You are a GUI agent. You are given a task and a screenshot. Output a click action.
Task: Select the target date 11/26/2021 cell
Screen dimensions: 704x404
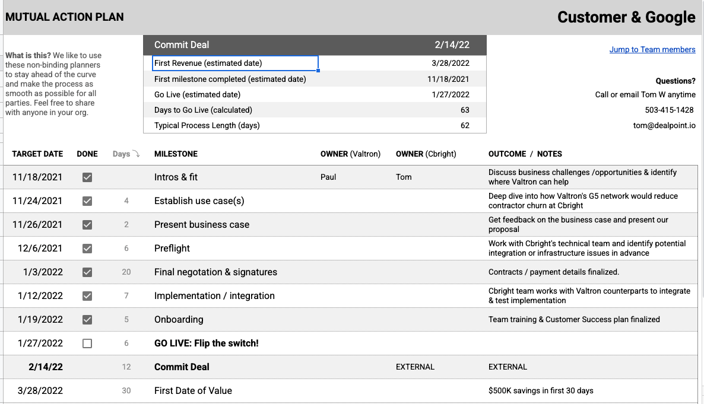(37, 225)
